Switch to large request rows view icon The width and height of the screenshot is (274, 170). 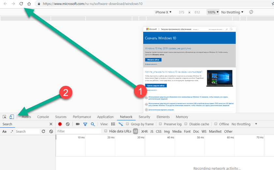point(113,124)
